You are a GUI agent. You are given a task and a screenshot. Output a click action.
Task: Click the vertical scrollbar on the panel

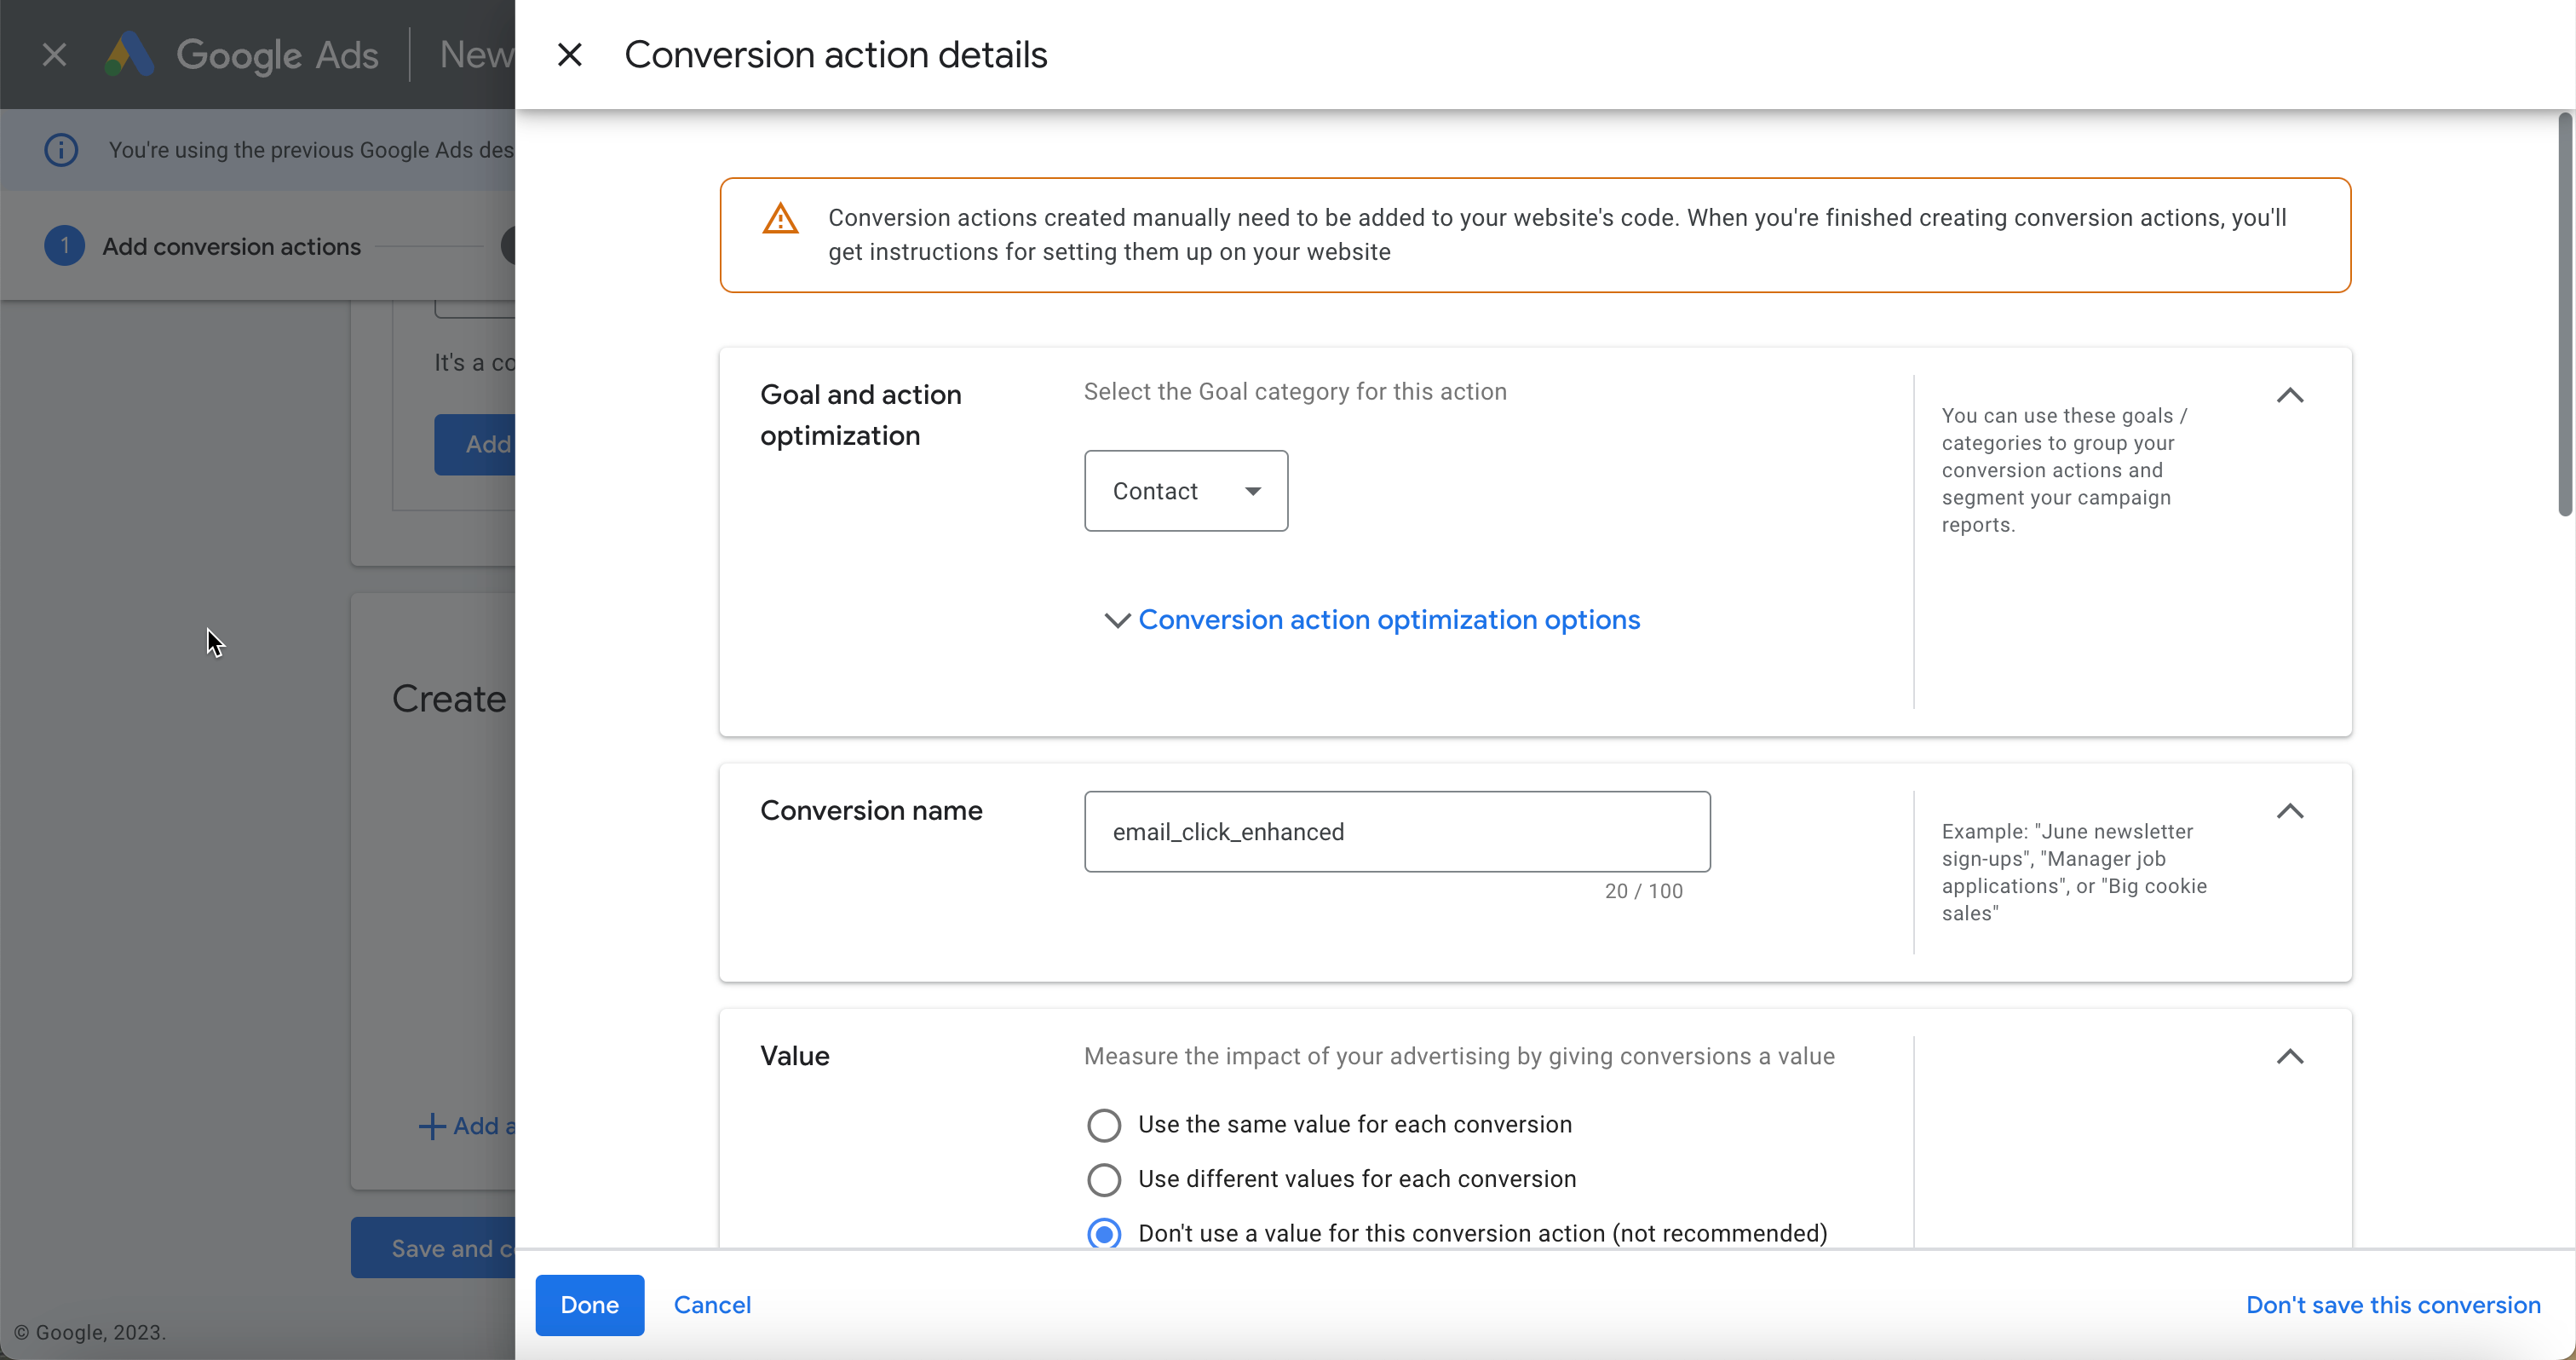2564,316
